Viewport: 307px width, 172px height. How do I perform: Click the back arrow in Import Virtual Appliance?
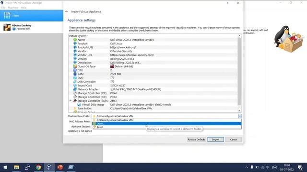67,11
